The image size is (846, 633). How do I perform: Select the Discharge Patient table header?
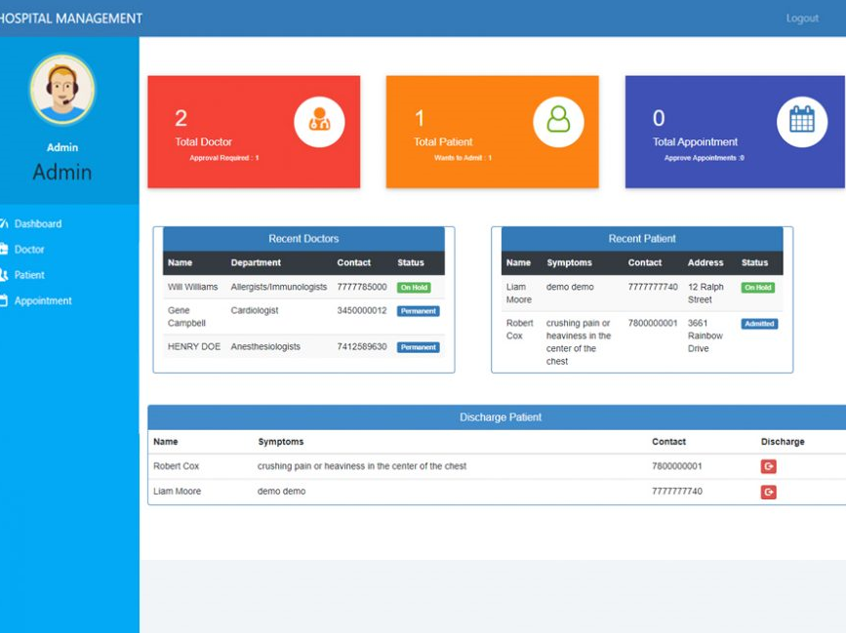[x=502, y=416]
